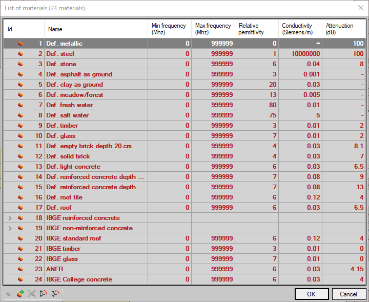Click the Min frequency (Mhz) column header
The height and width of the screenshot is (302, 369).
170,29
